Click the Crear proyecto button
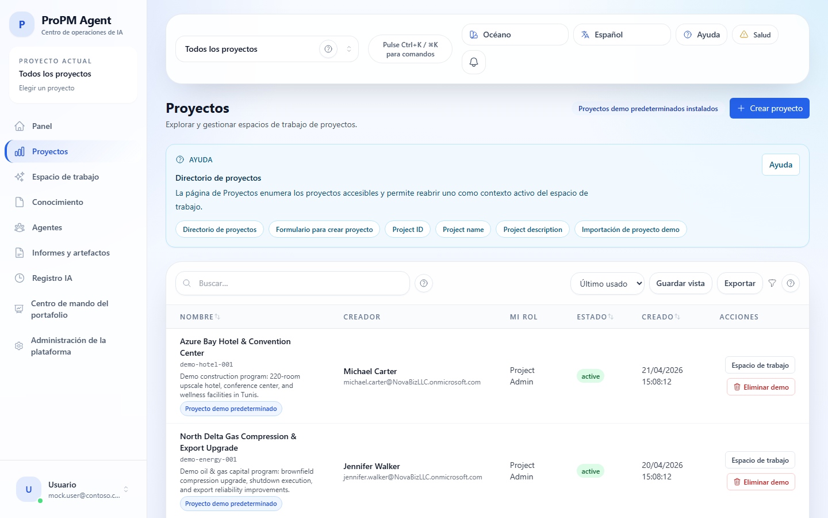The image size is (828, 518). click(x=769, y=108)
